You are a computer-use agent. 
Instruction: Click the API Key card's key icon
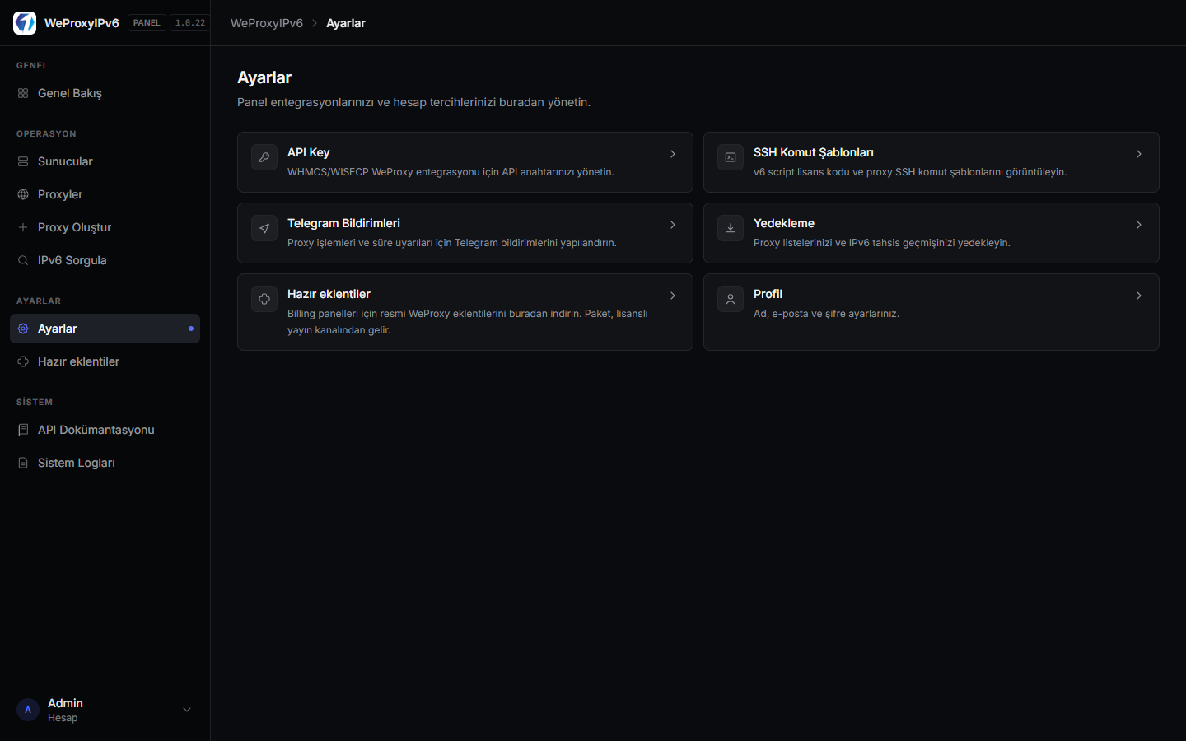tap(264, 157)
